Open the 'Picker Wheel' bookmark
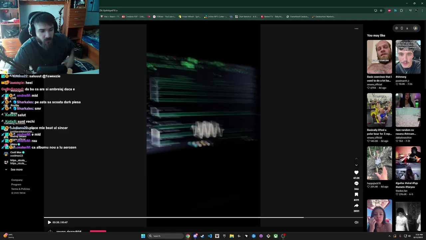 (x=190, y=17)
